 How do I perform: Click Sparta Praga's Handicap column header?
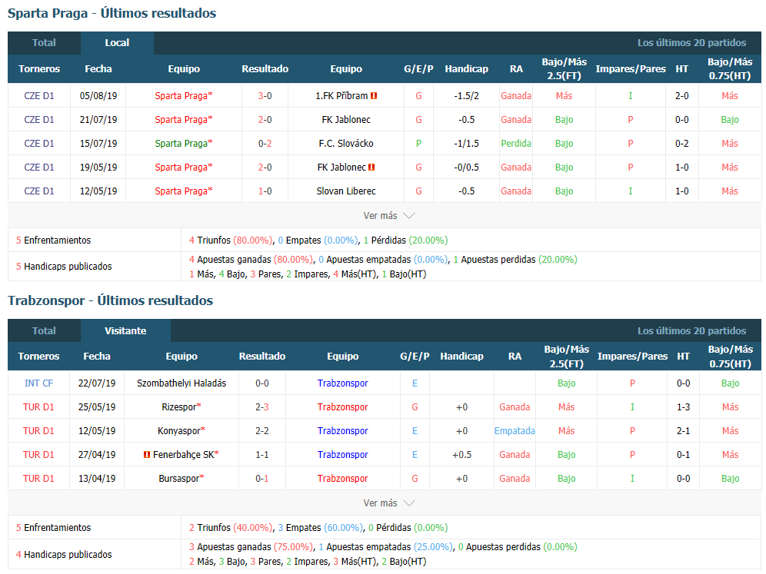(466, 69)
